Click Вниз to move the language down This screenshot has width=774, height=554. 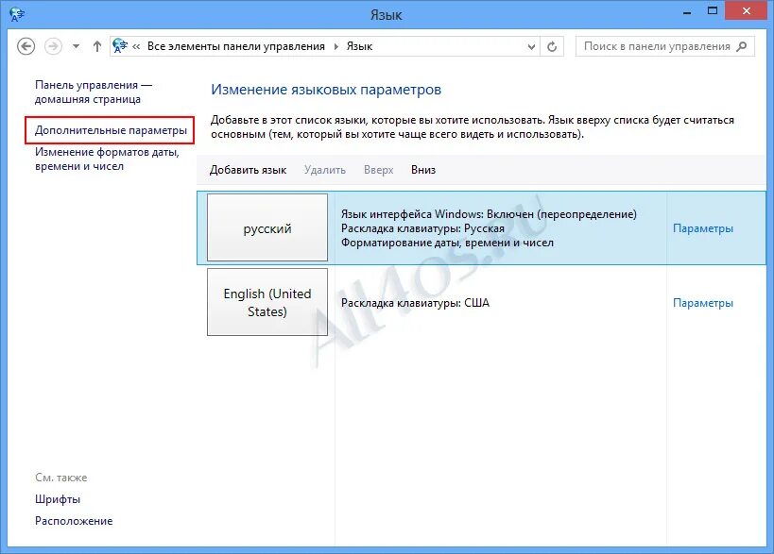coord(423,170)
